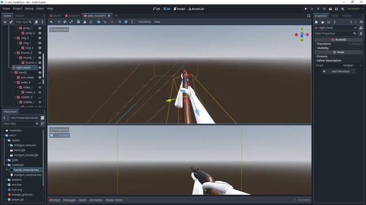Viewport: 366px width, 205px height.
Task: Toggle the sun preview icon in viewport toolbar
Action: [x=120, y=22]
